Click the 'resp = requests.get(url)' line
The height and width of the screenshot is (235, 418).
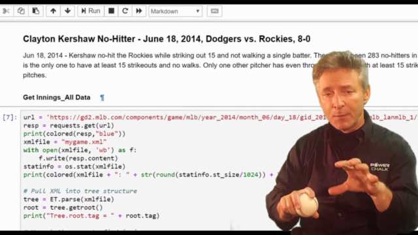point(69,125)
